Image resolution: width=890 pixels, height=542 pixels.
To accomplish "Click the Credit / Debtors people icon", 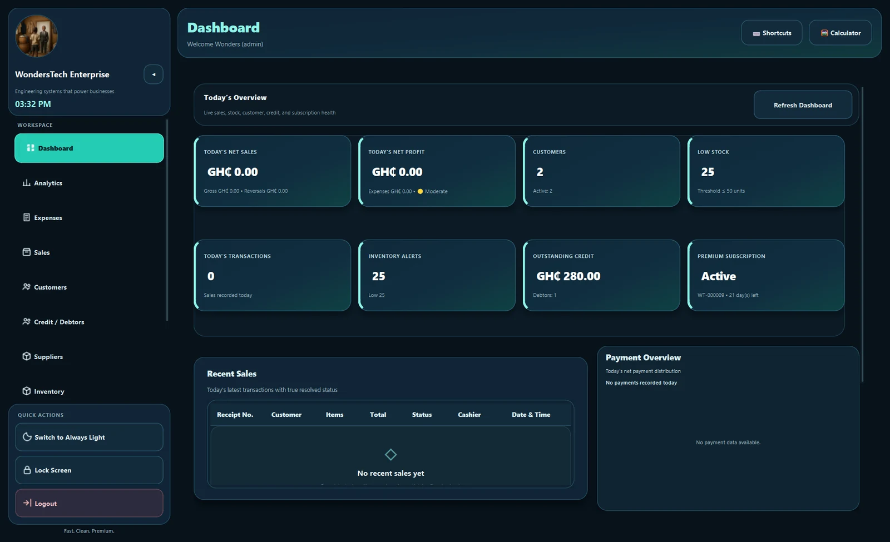I will 26,321.
